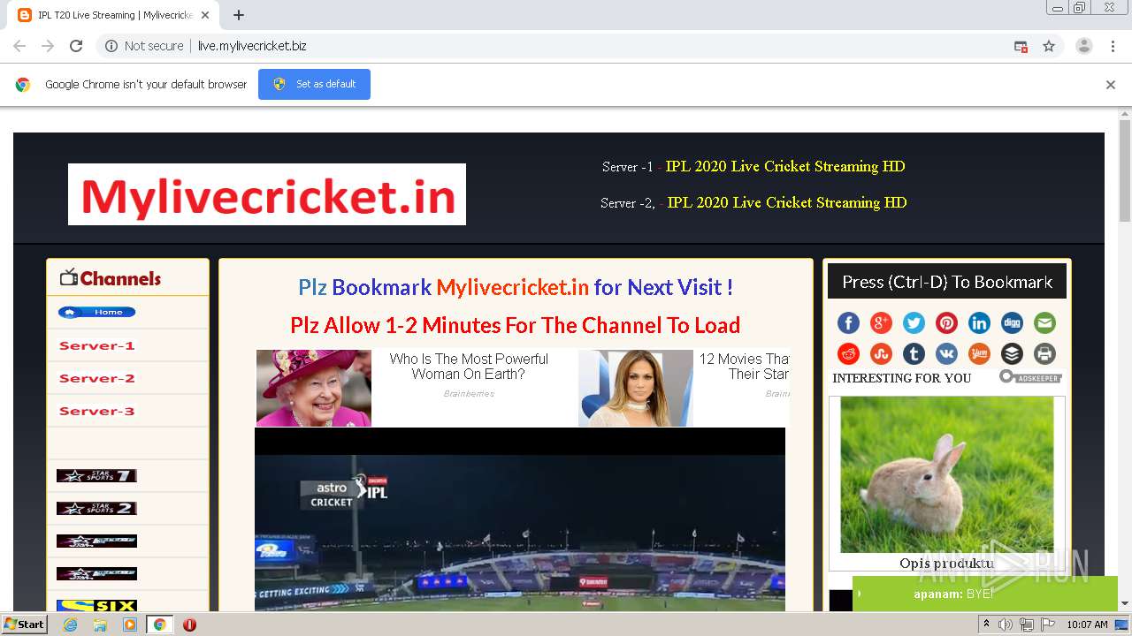Switch to Server-3 stream
The image size is (1132, 636).
click(x=96, y=411)
